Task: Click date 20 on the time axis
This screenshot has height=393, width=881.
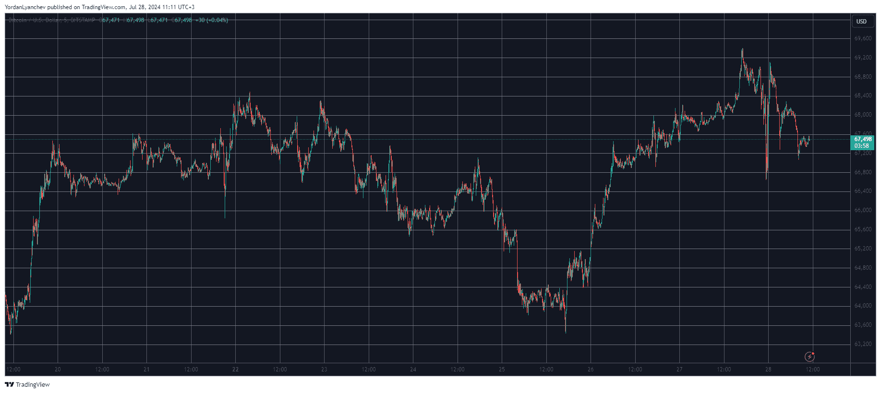Action: 58,369
